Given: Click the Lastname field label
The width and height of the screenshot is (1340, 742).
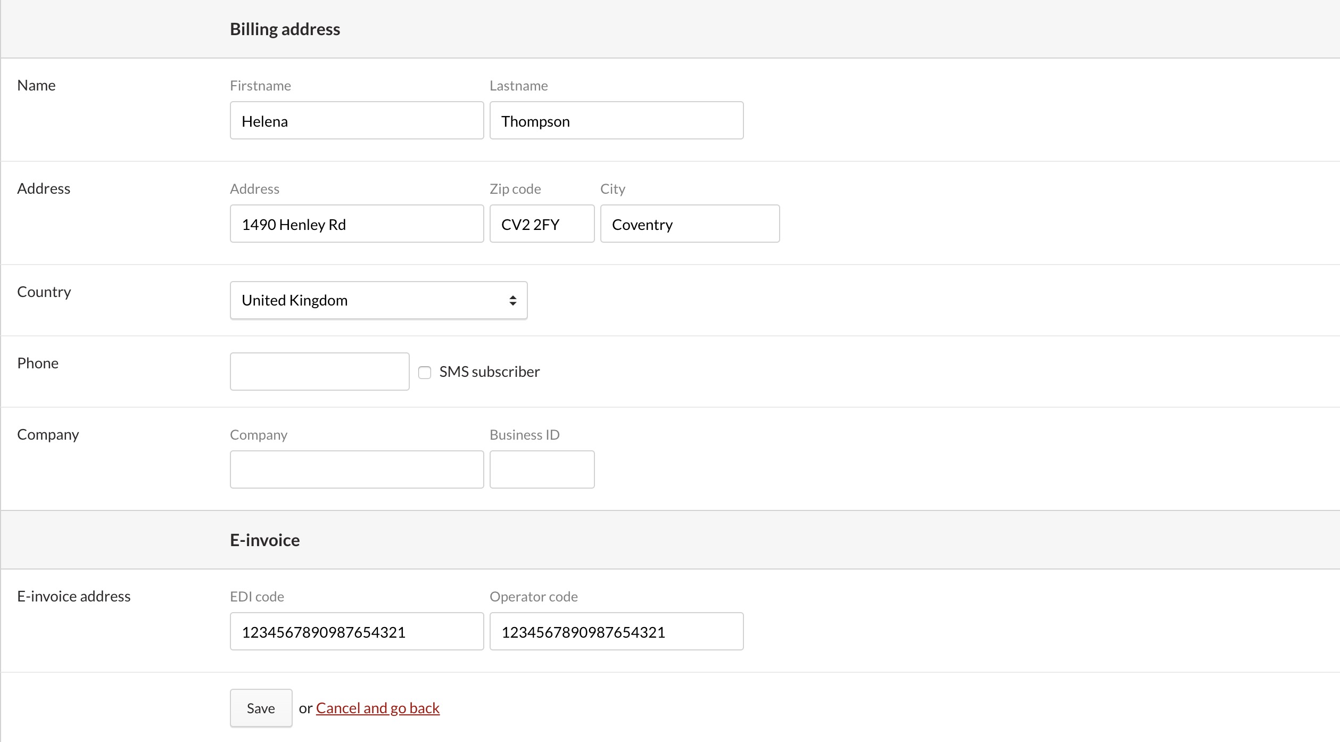Looking at the screenshot, I should [x=518, y=86].
